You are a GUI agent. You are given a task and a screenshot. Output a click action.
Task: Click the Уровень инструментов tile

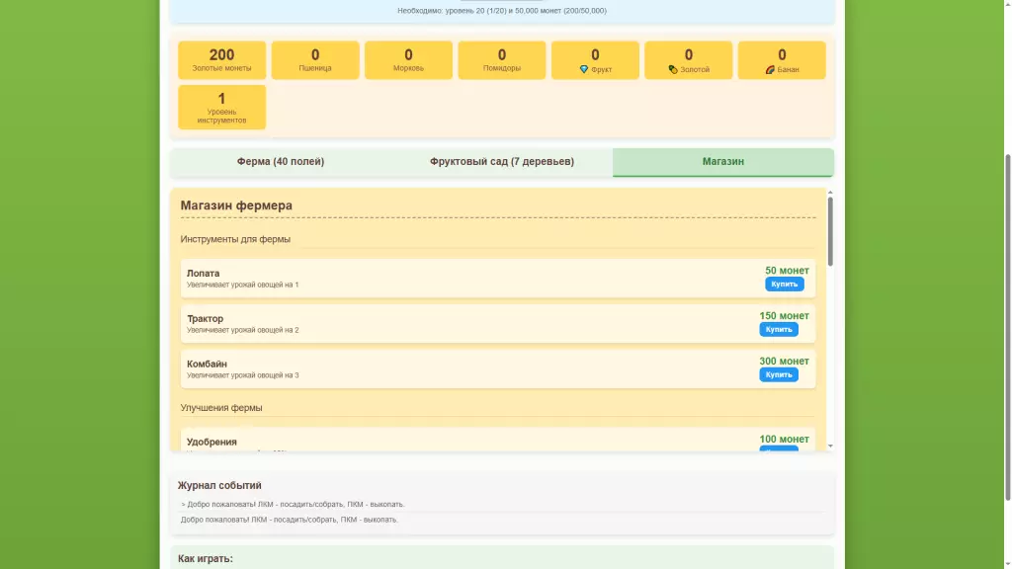[x=221, y=107]
